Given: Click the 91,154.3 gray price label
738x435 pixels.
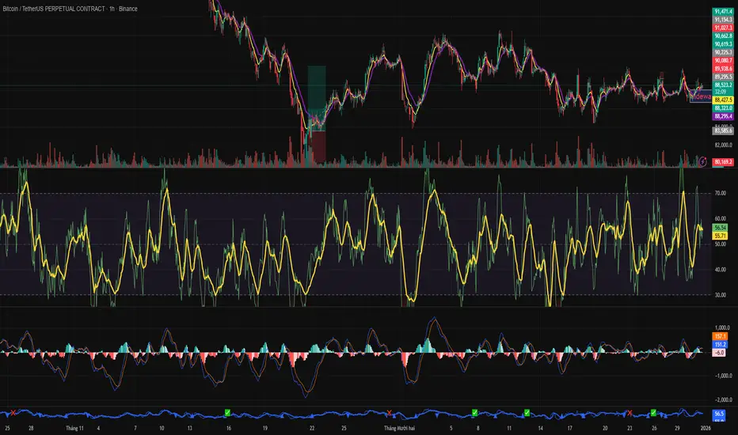Looking at the screenshot, I should pyautogui.click(x=723, y=20).
